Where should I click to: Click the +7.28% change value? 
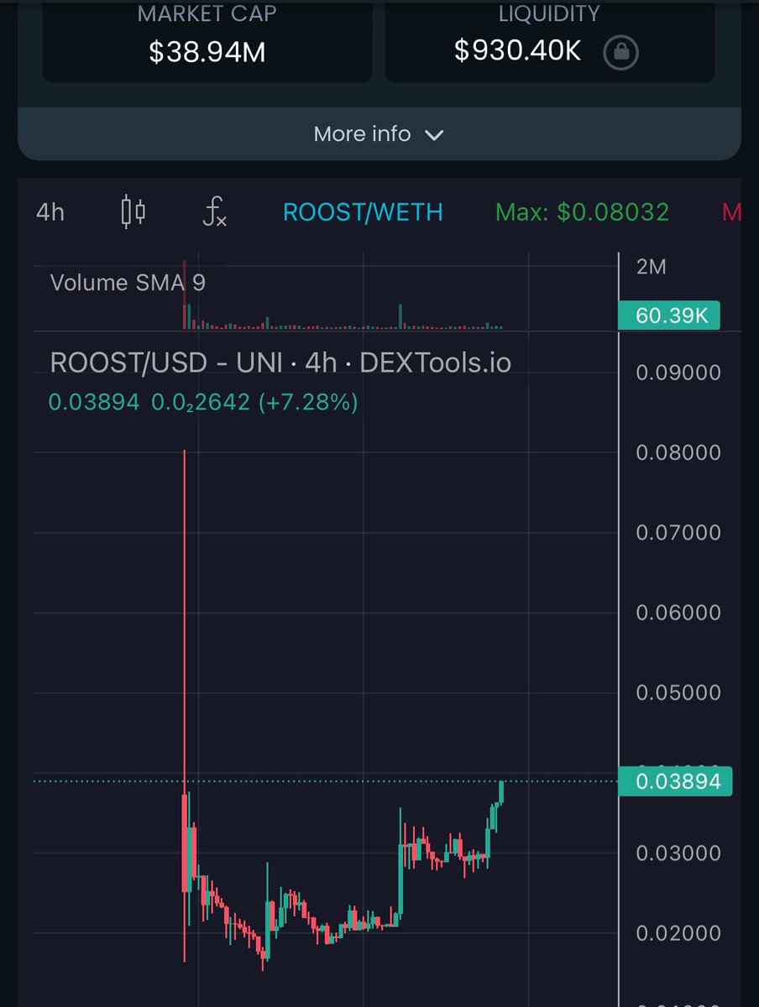point(307,403)
